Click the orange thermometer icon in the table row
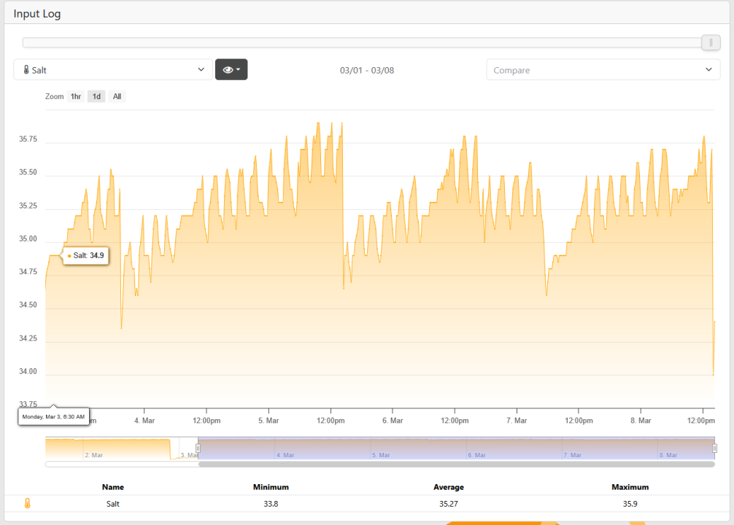This screenshot has height=525, width=734. [28, 503]
